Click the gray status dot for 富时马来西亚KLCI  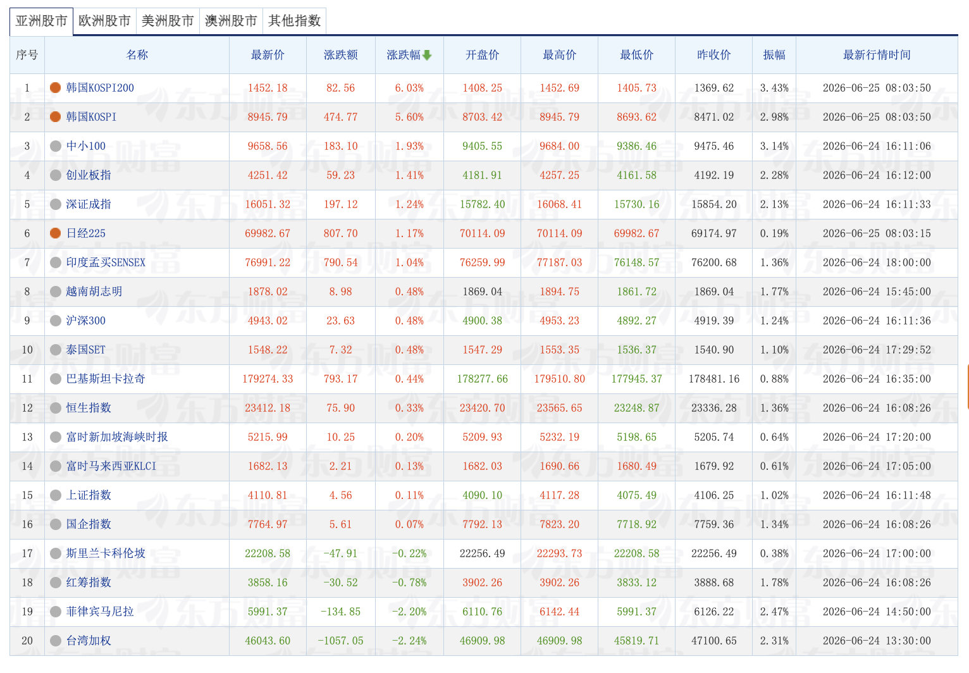point(55,466)
